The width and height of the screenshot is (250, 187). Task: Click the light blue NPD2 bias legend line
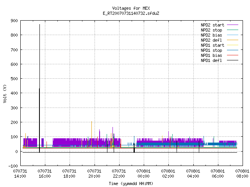(232, 35)
